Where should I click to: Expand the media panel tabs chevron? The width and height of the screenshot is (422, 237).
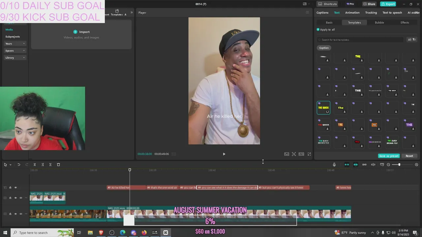pos(132,13)
